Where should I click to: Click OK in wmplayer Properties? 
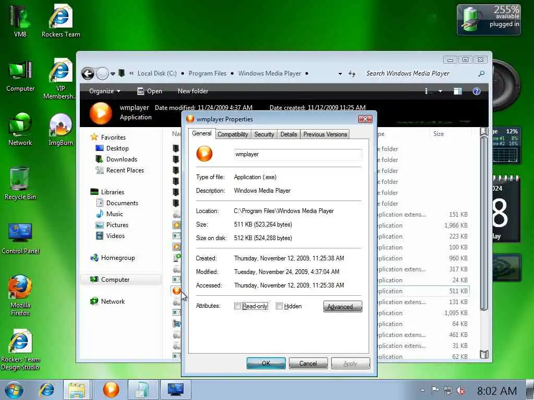point(266,363)
